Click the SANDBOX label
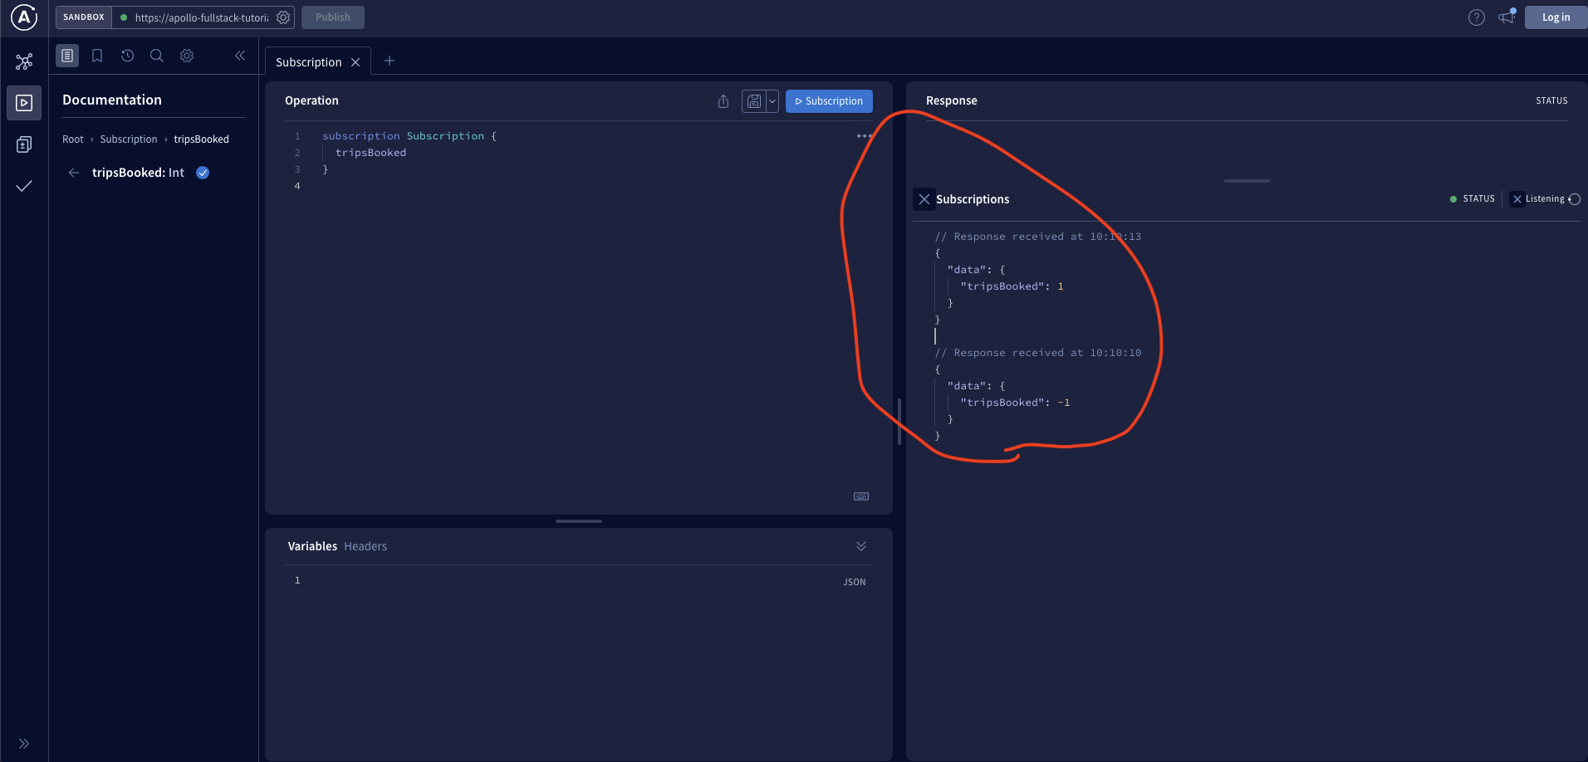 84,17
